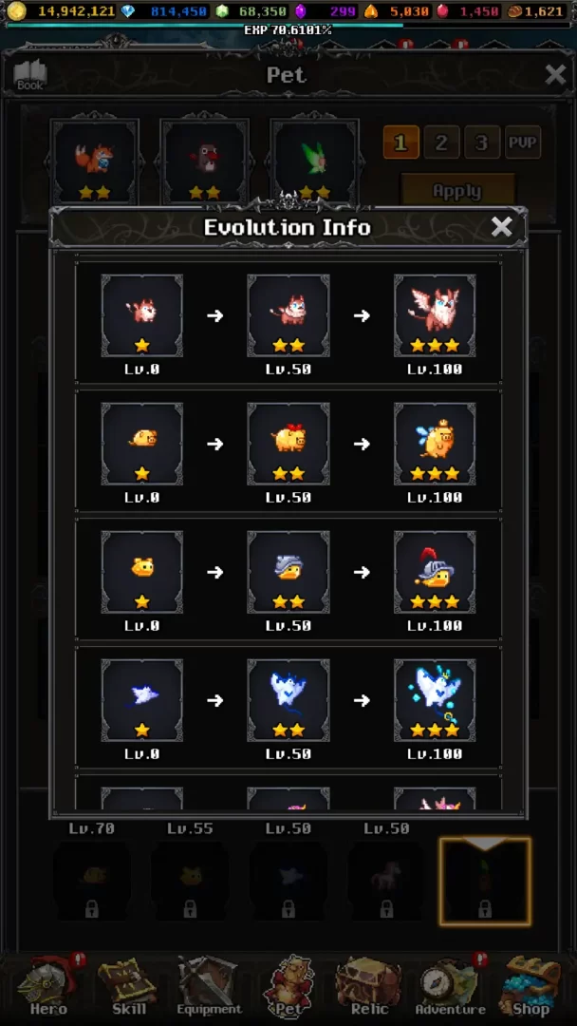Viewport: 577px width, 1026px height.
Task: Open the Equipment crossbow icon
Action: pos(209,985)
